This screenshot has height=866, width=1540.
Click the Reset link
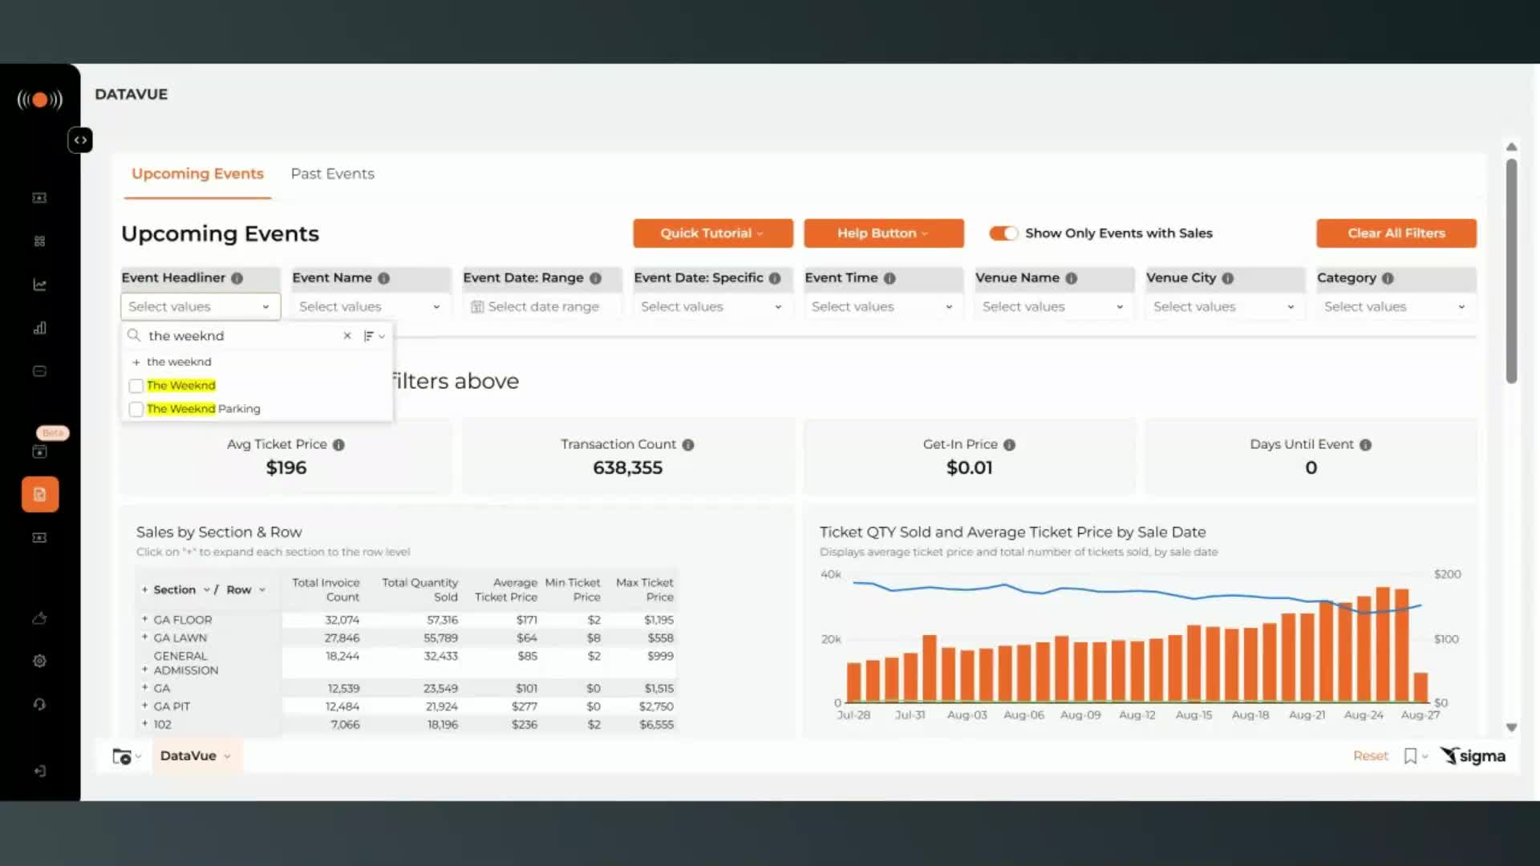click(x=1370, y=756)
